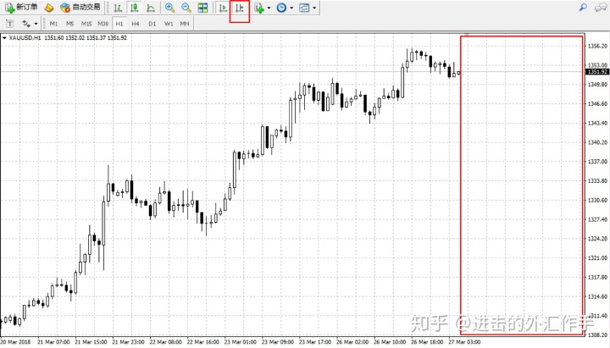Select the H1 timeframe
This screenshot has height=348, width=610.
click(119, 24)
